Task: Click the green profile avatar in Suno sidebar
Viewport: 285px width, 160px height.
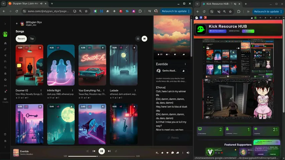Action: point(5,34)
